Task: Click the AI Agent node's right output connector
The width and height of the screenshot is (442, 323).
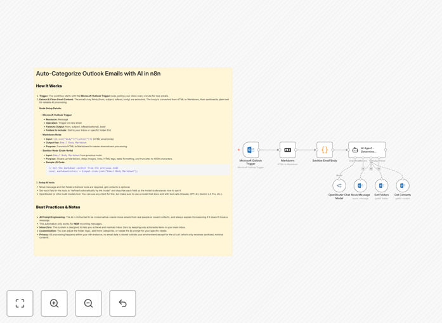Action: (x=386, y=150)
